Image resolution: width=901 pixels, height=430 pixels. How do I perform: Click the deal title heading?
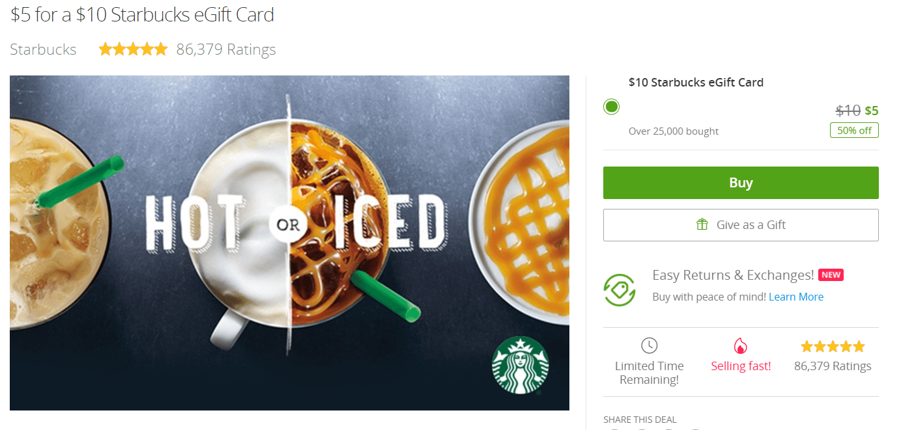pos(141,14)
